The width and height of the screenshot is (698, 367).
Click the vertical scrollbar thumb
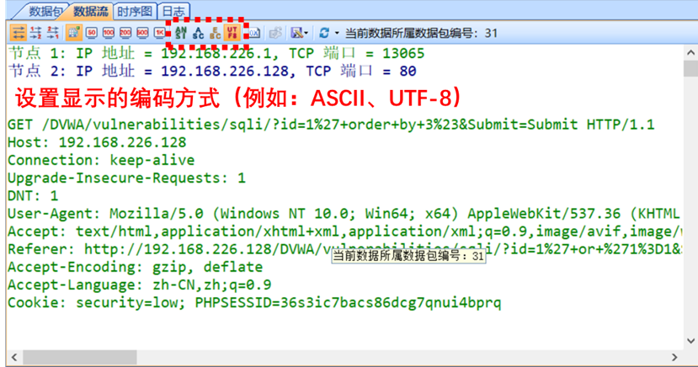pyautogui.click(x=691, y=68)
